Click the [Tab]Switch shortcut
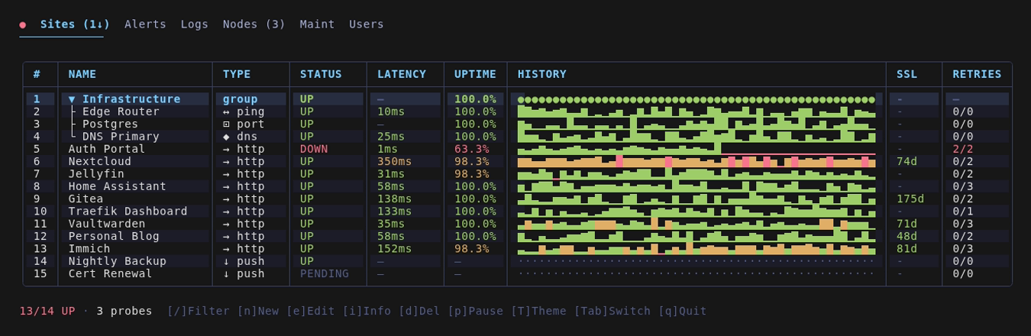 pos(612,311)
